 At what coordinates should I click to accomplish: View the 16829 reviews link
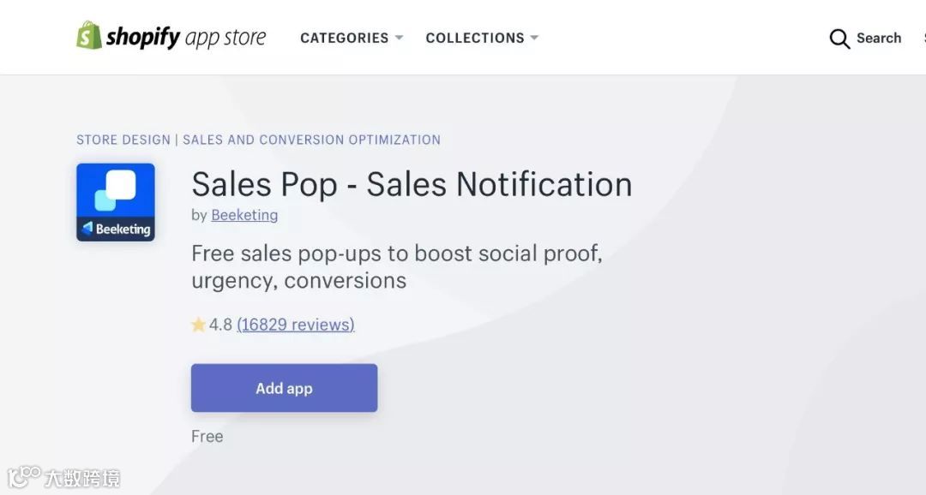tap(295, 325)
